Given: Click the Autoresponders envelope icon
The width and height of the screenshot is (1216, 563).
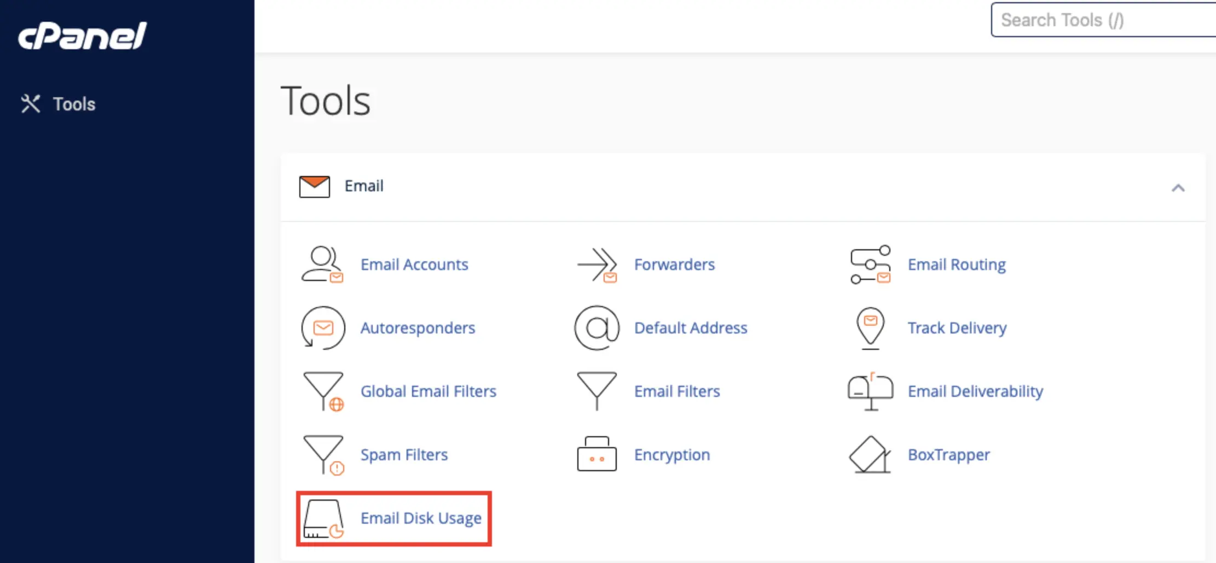Looking at the screenshot, I should point(323,328).
